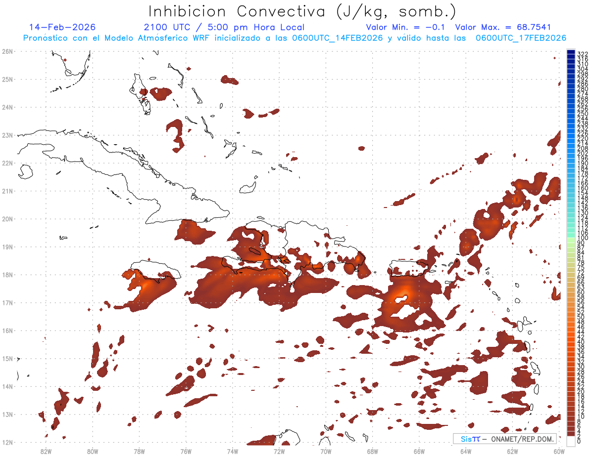Click the 24N latitude label
The image size is (594, 458).
(7, 107)
